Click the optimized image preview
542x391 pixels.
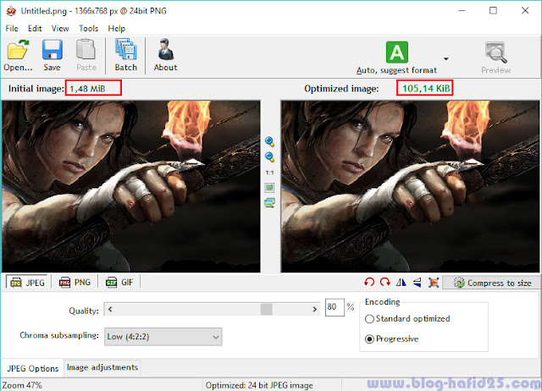(410, 186)
